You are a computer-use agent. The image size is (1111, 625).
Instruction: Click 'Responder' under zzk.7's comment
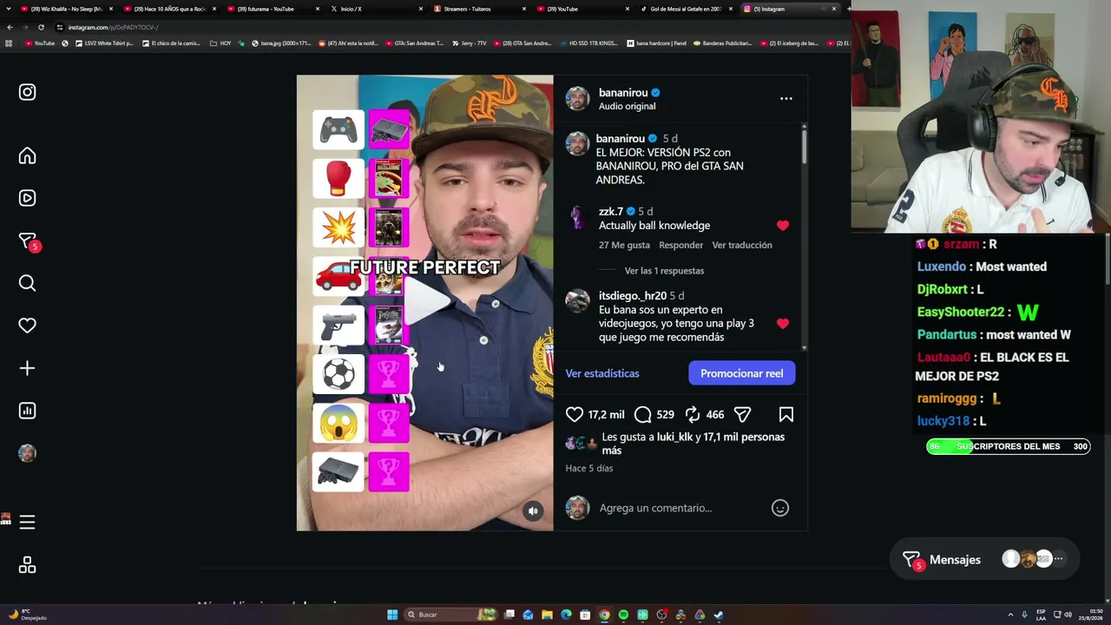click(680, 246)
